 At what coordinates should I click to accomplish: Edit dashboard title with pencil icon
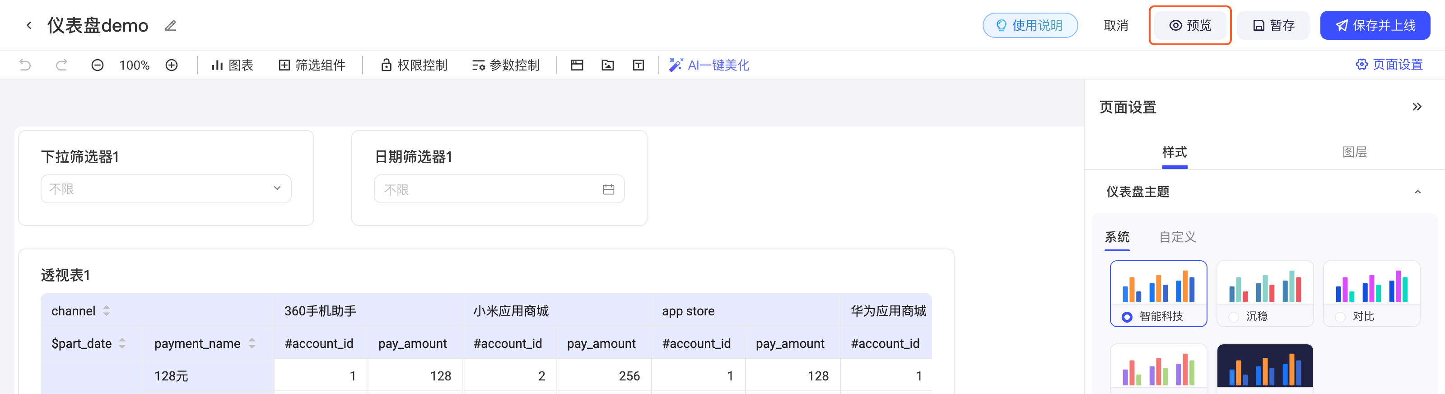click(171, 25)
